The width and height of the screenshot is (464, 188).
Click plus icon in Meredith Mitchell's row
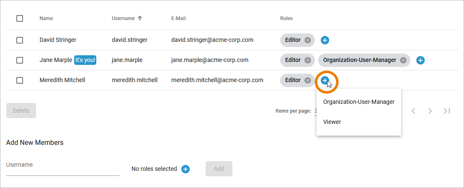pos(325,80)
